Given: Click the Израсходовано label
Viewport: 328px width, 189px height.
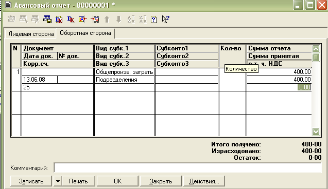Looking at the screenshot, I should [x=236, y=151].
